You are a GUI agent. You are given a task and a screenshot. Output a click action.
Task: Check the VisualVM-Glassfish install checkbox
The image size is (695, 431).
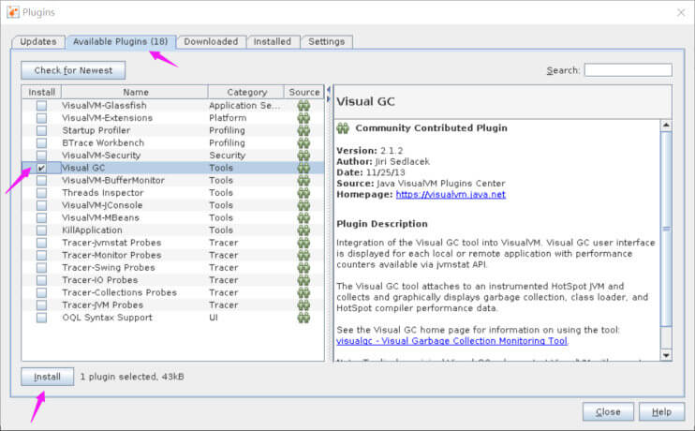(x=41, y=106)
